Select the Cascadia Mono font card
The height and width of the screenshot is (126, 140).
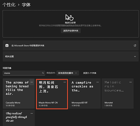click(19, 93)
